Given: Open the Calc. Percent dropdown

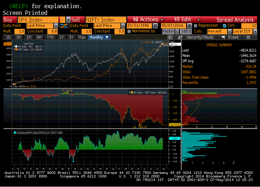Looking at the screenshot, I should point(230,32).
